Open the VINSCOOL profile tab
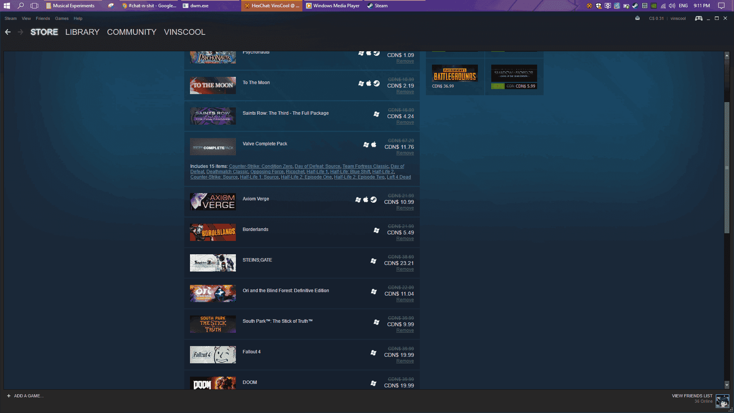Image resolution: width=734 pixels, height=413 pixels. (x=185, y=32)
